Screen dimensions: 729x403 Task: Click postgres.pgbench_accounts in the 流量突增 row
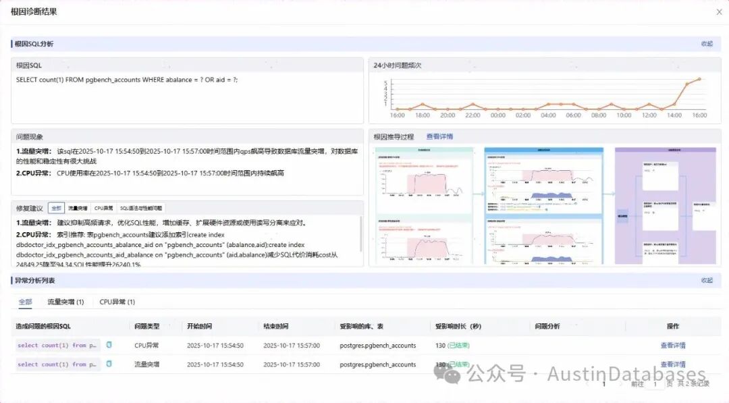378,365
